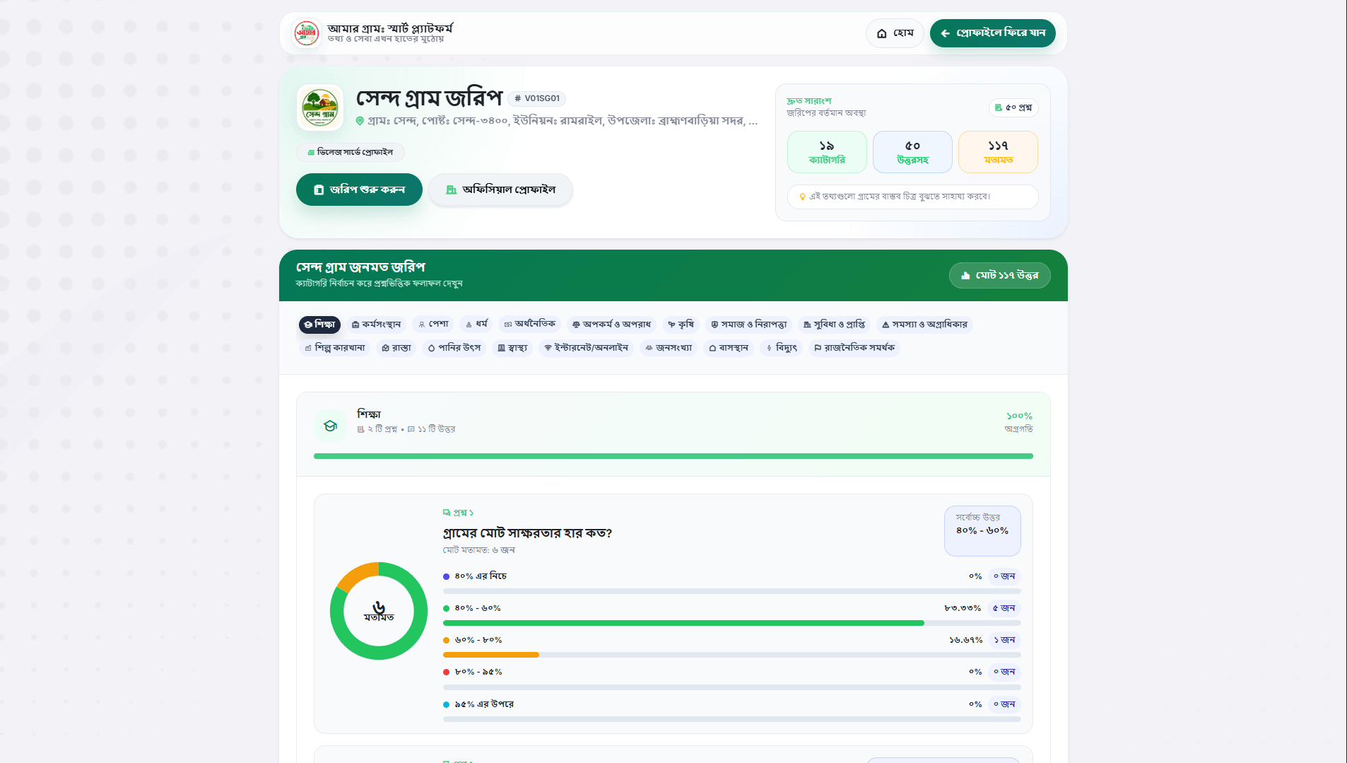Click the building icon in অফিসিয়াল প্রোফাইল button
1347x763 pixels.
click(451, 190)
